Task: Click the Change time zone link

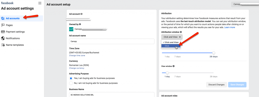Action: pos(77,56)
